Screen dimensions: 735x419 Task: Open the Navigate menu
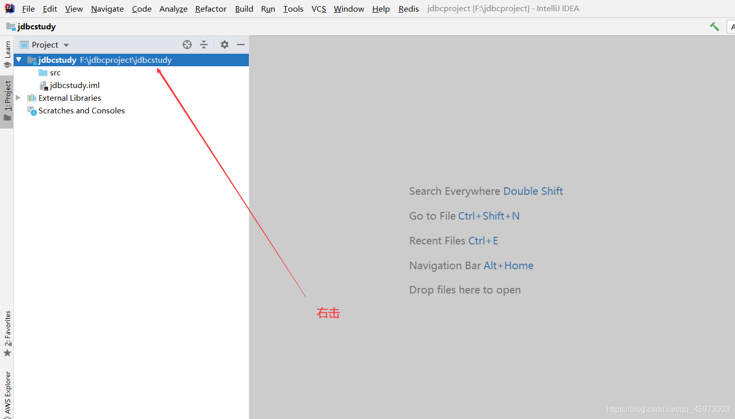point(107,9)
